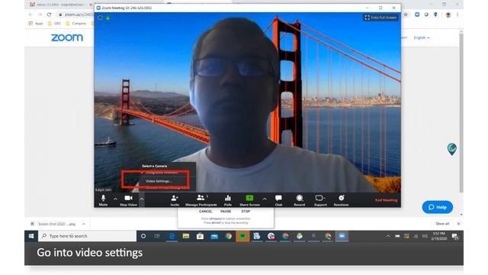488x275 pixels.
Task: Start recording with the Record button
Action: [x=300, y=200]
